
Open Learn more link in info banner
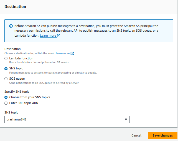[48, 36]
